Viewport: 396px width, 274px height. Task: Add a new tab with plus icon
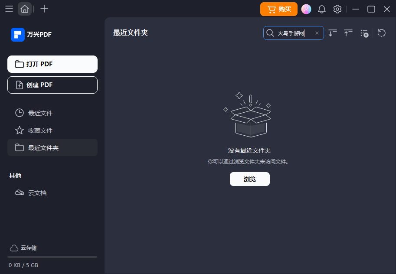point(44,9)
